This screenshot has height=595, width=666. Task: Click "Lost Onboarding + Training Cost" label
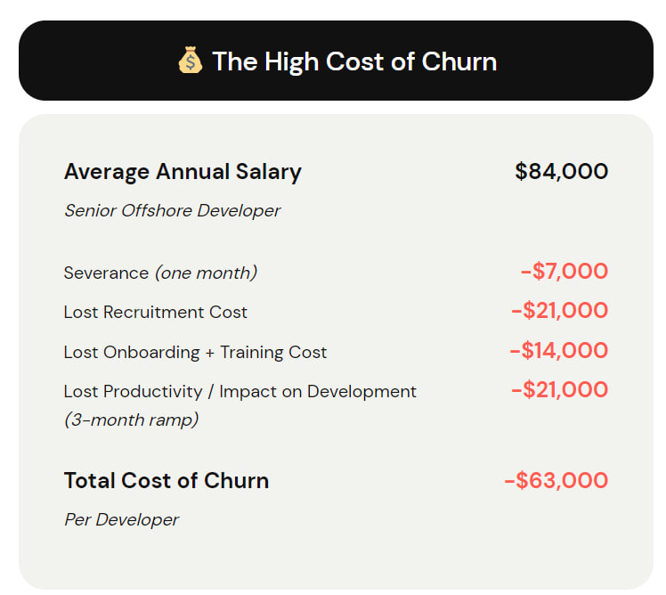(195, 352)
